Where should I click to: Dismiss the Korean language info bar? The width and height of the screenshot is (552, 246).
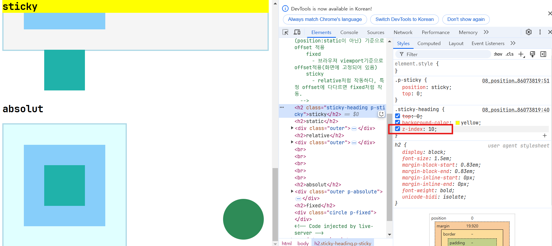[x=550, y=13]
